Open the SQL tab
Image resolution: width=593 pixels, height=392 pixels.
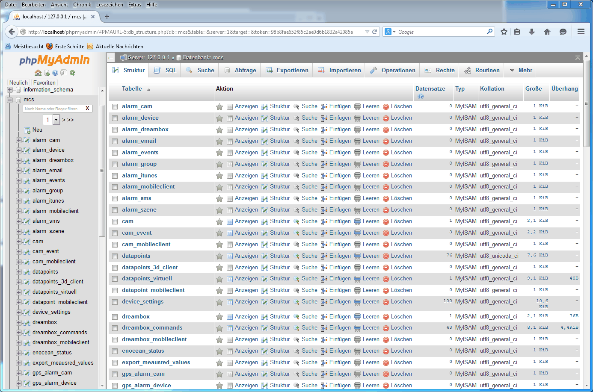[165, 71]
